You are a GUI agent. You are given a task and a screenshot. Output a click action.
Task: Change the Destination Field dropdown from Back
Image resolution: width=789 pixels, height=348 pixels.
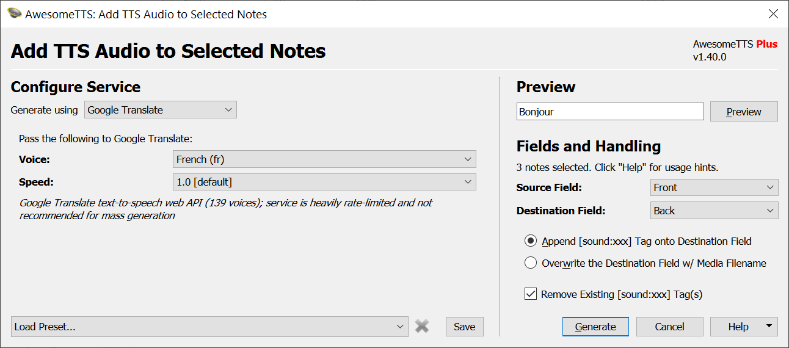[x=714, y=211]
